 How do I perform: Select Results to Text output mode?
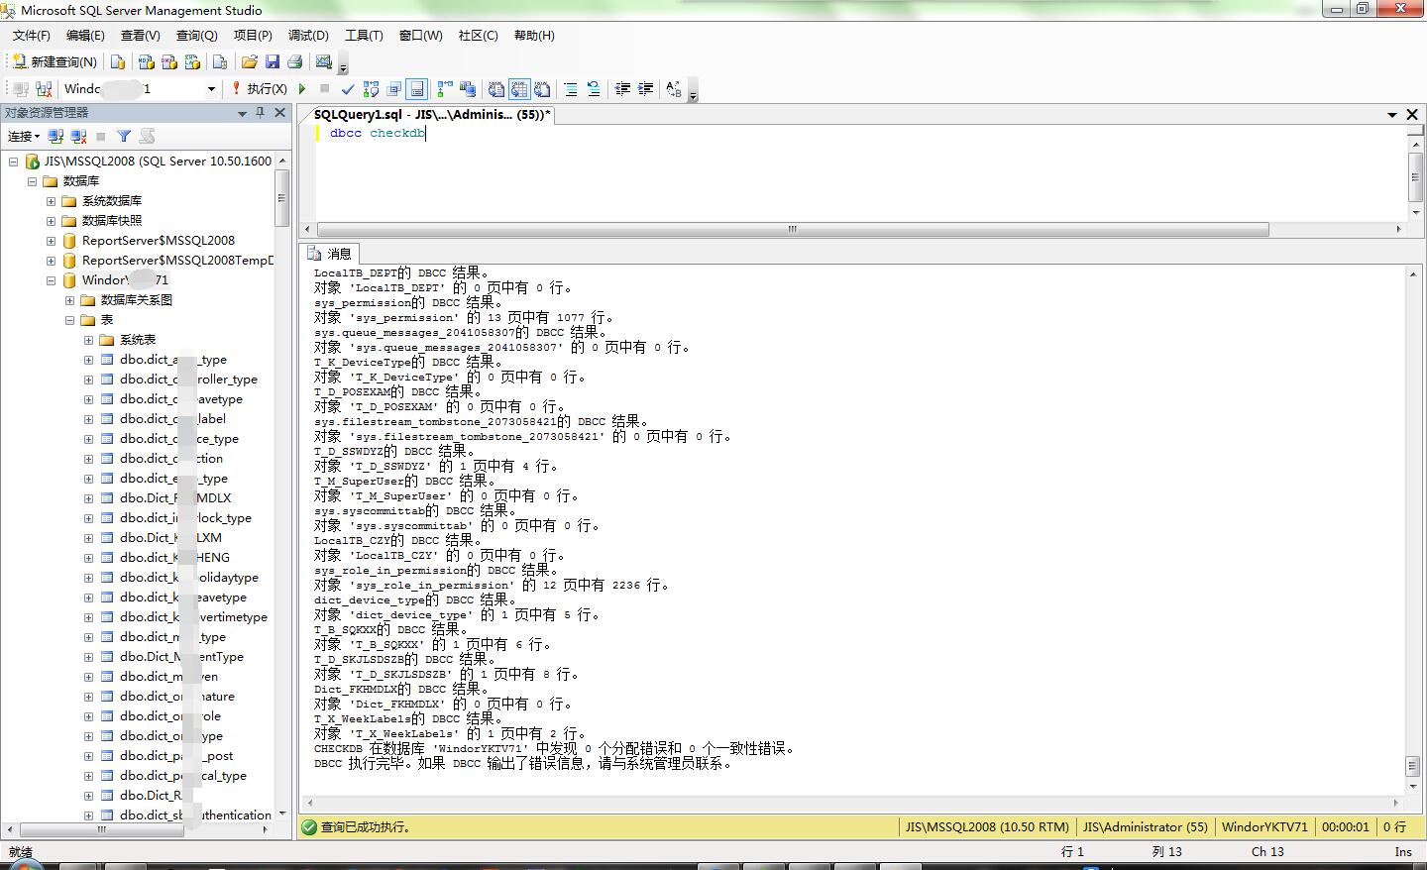point(496,89)
